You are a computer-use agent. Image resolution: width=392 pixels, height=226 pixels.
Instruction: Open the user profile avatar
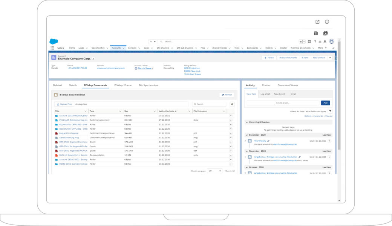pos(332,41)
